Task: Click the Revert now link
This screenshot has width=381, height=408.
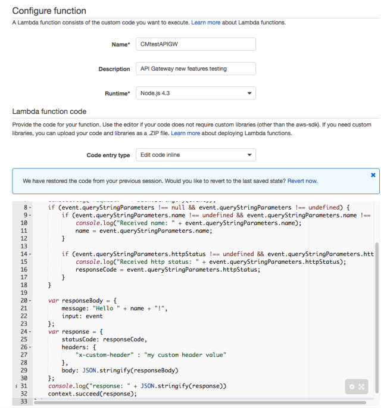Action: pos(302,181)
